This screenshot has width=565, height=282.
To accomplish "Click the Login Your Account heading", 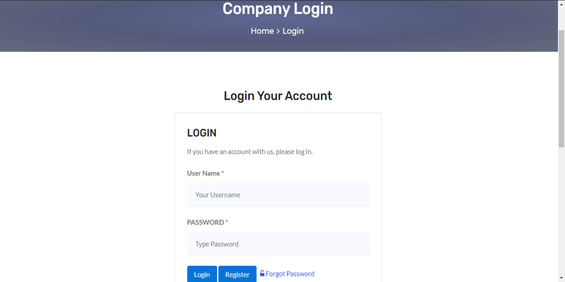I will pos(278,96).
